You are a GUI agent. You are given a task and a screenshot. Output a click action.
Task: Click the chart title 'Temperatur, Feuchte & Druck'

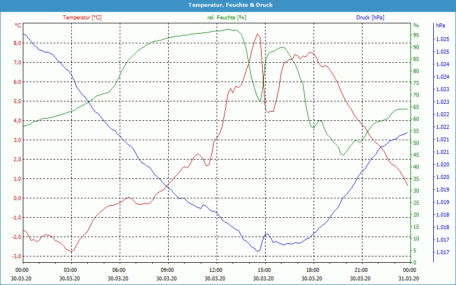click(x=227, y=5)
